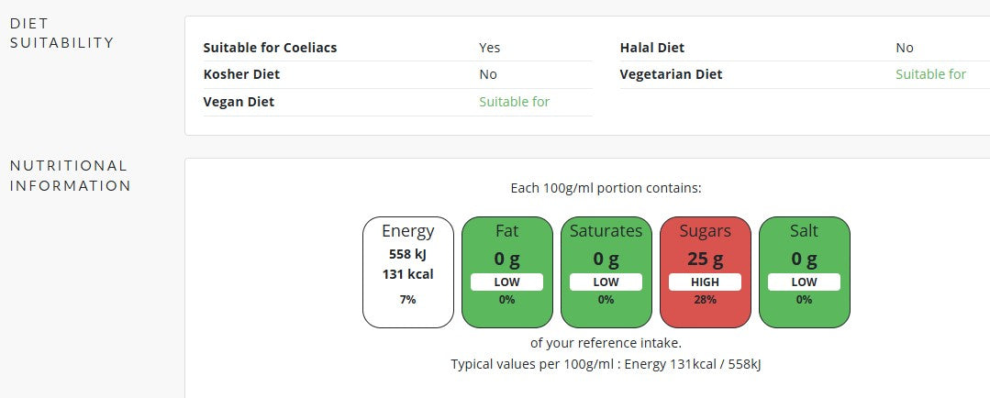Click the 'Each 100g/ml portion contains' text

pos(606,188)
